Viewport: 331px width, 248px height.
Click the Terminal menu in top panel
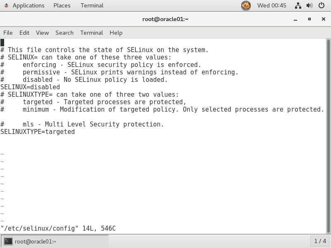(92, 5)
